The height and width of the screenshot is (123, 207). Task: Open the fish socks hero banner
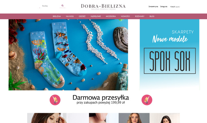point(68,55)
